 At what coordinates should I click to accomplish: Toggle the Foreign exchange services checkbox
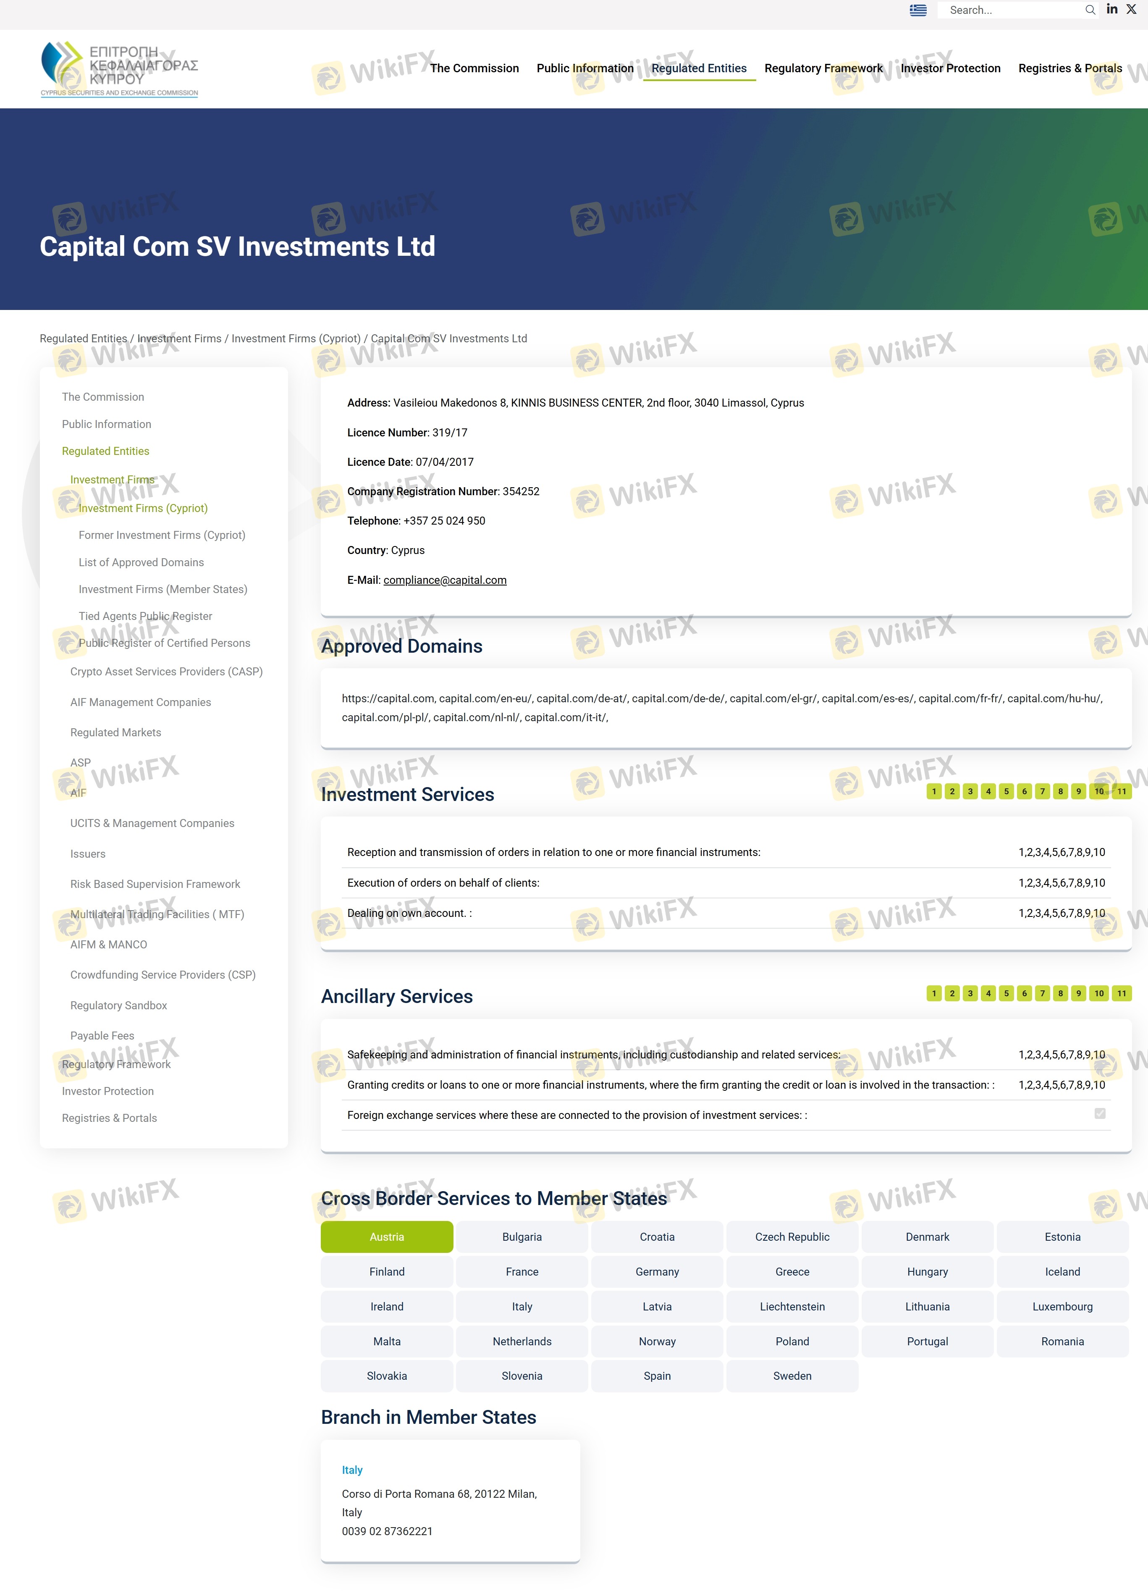point(1100,1113)
